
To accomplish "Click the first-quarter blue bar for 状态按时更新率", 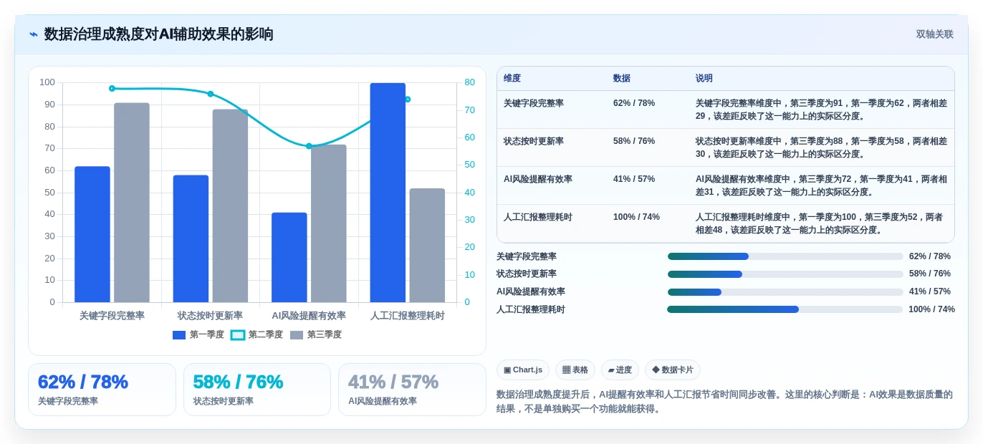I will pyautogui.click(x=191, y=238).
